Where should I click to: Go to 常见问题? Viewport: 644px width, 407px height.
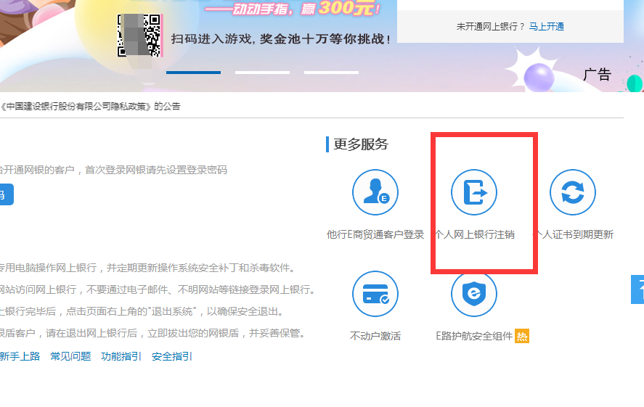tap(70, 356)
